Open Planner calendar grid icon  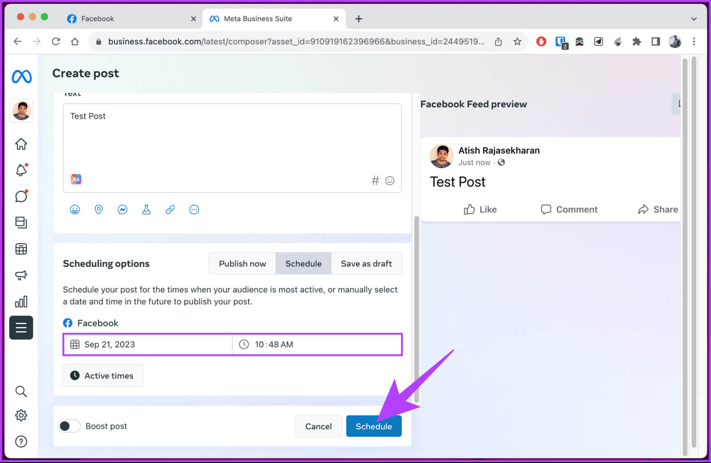pos(21,249)
